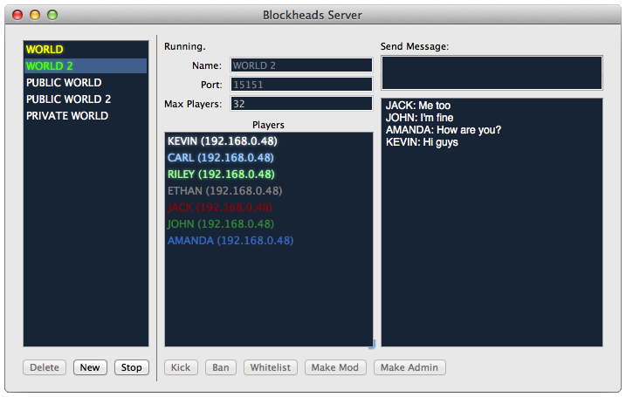
Task: Select player AMANDA in Players list
Action: point(230,241)
